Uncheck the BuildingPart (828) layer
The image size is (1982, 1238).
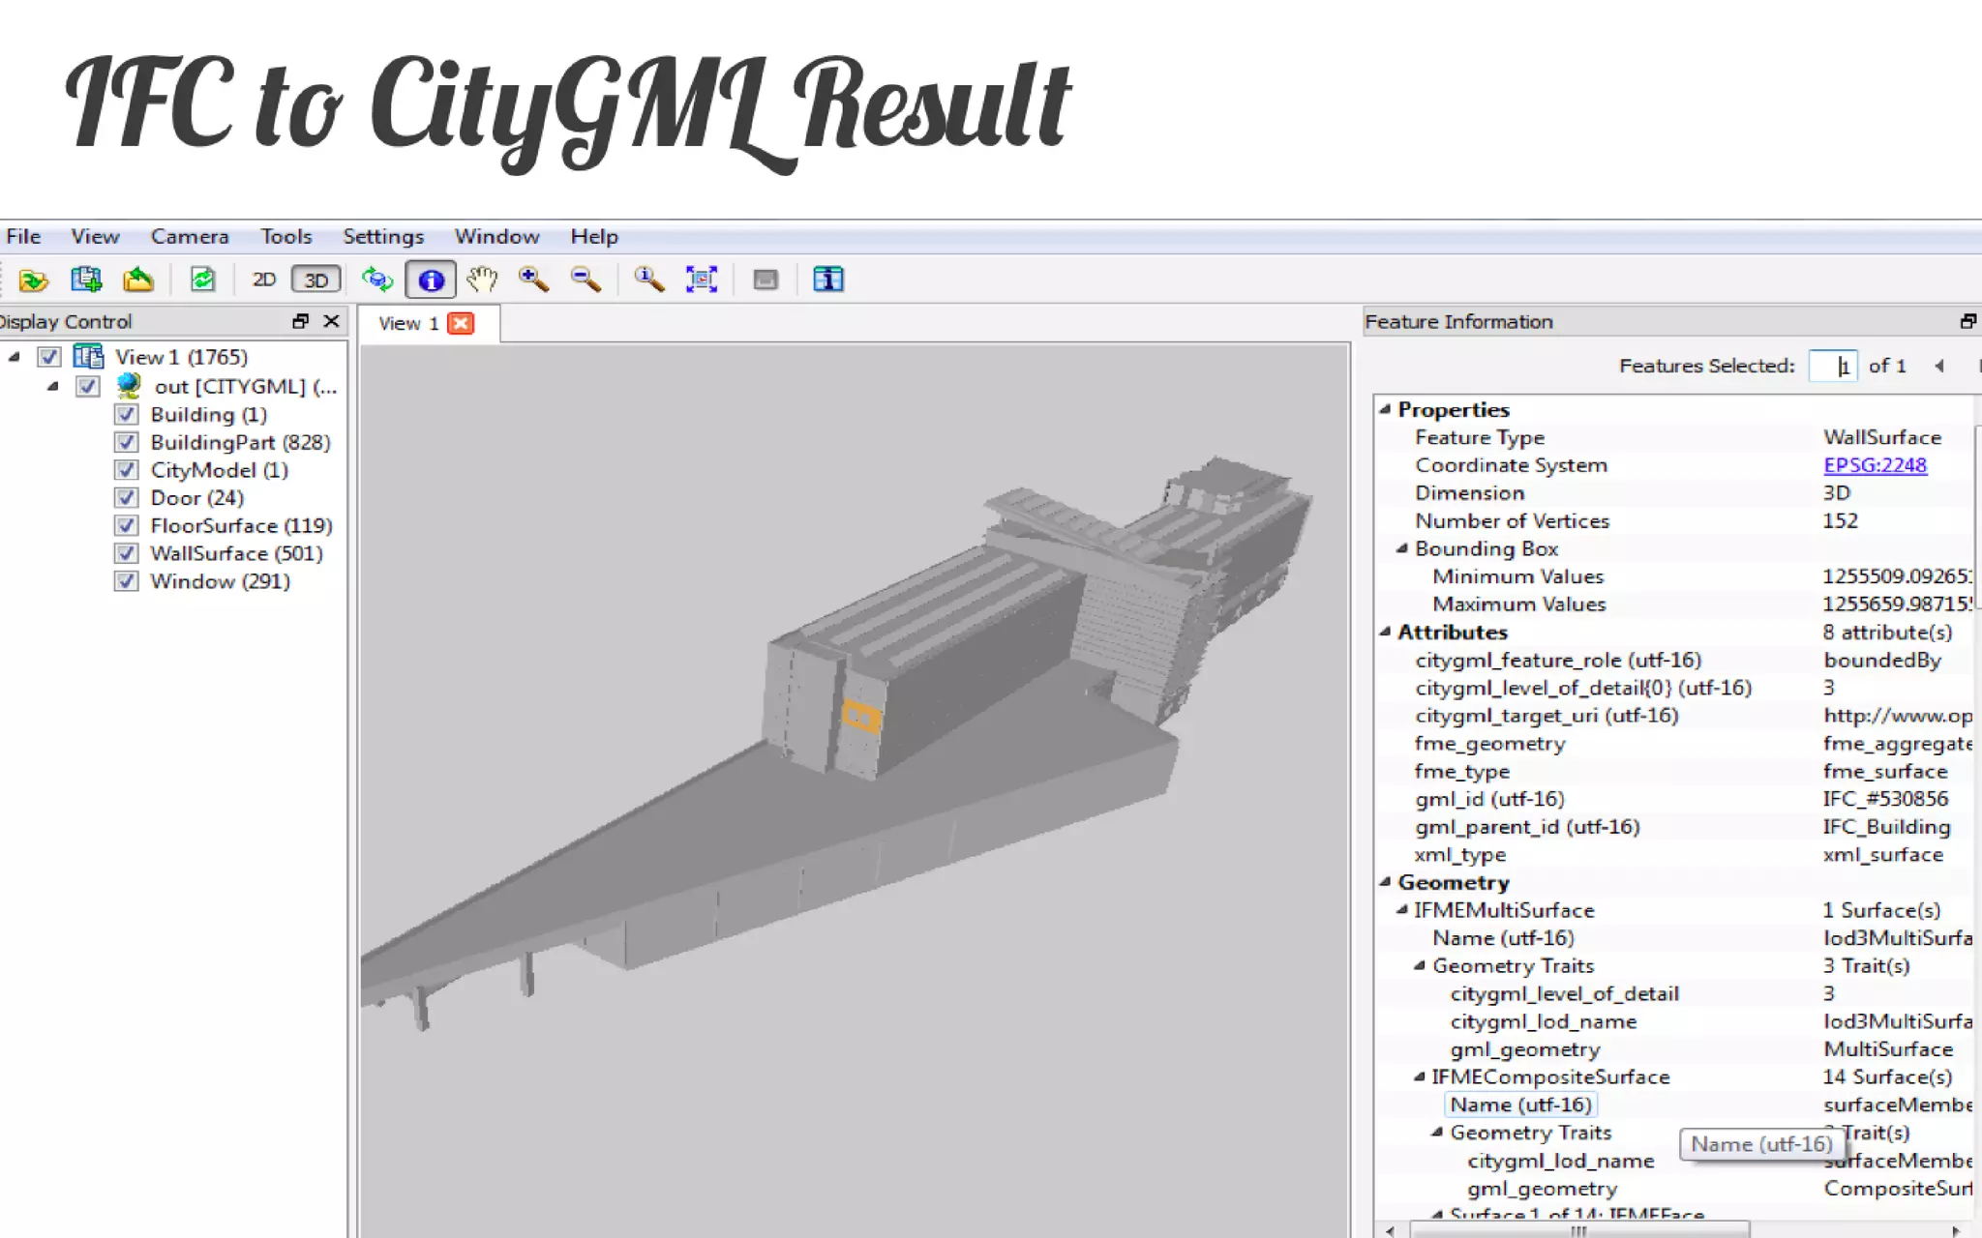126,442
